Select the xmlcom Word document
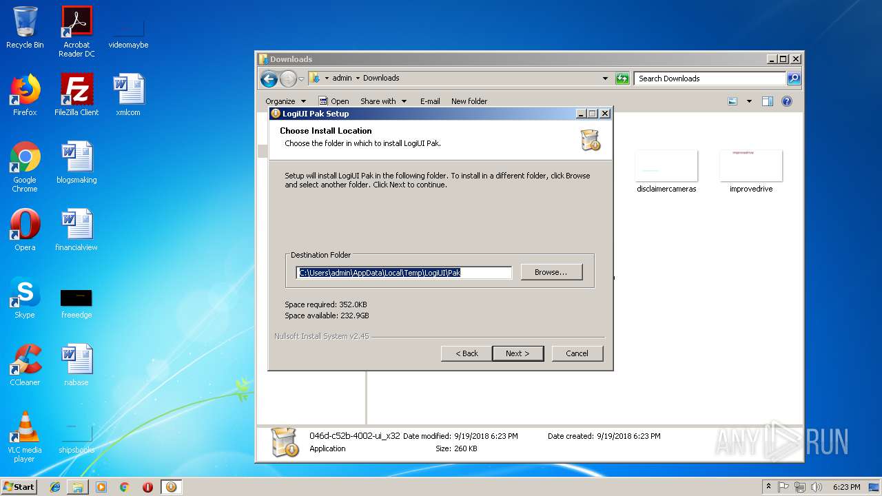 pyautogui.click(x=128, y=95)
